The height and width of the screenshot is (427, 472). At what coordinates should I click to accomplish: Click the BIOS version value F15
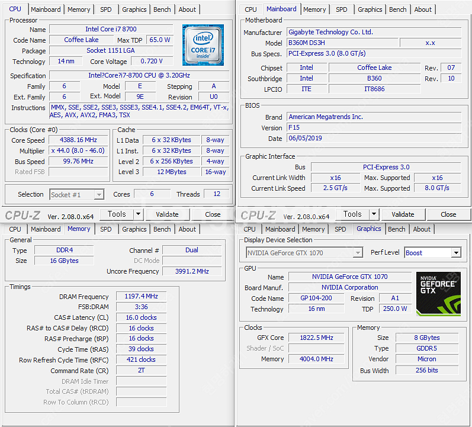(x=374, y=127)
